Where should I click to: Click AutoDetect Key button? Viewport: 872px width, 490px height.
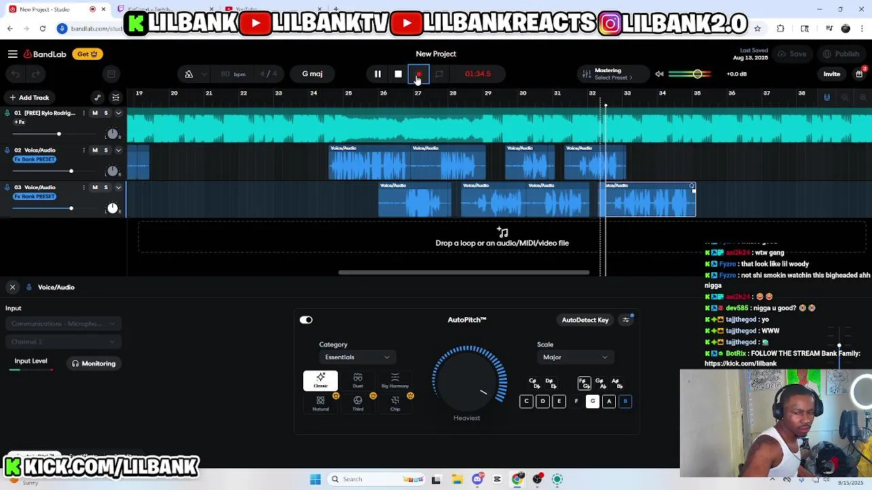(585, 320)
